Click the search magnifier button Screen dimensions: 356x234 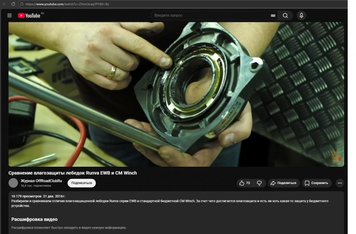coord(285,16)
